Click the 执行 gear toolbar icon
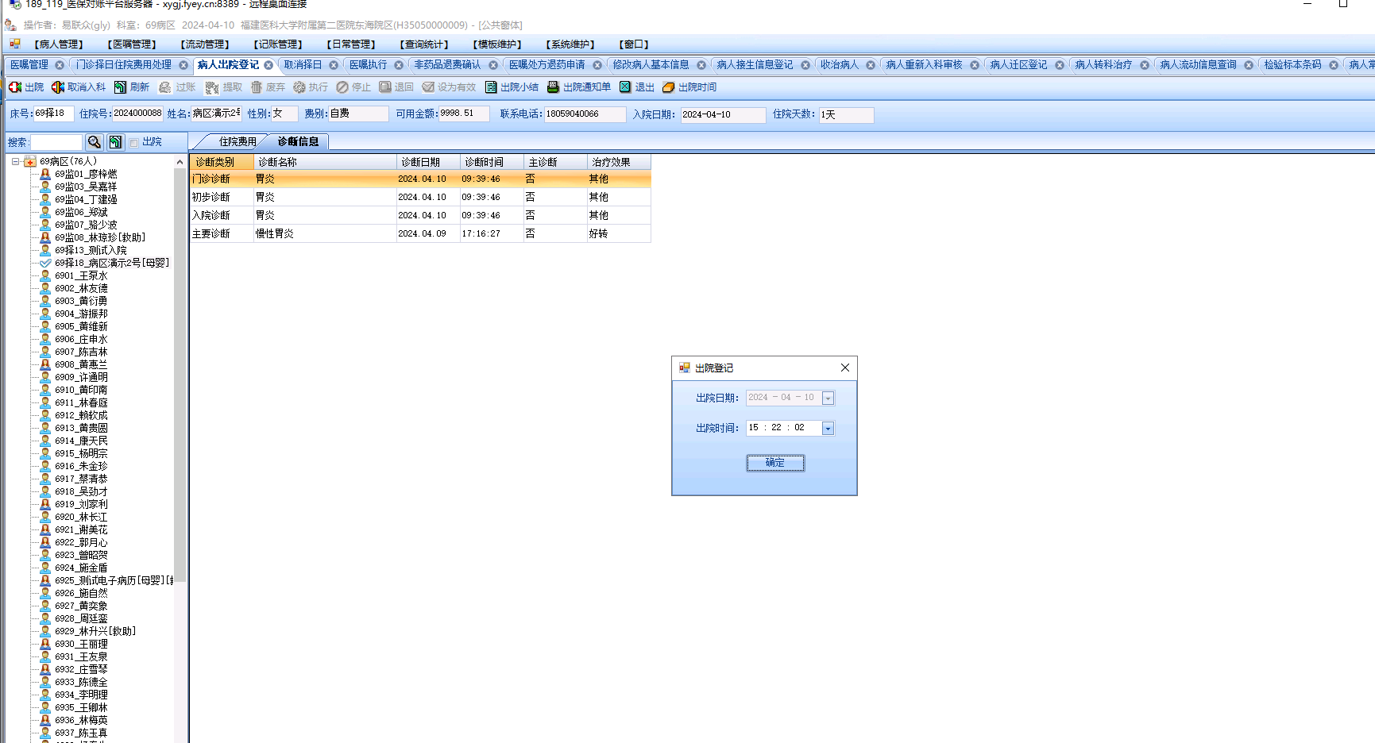This screenshot has height=743, width=1375. click(299, 87)
